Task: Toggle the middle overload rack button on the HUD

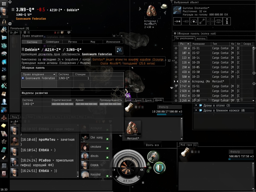Action: click(150, 167)
